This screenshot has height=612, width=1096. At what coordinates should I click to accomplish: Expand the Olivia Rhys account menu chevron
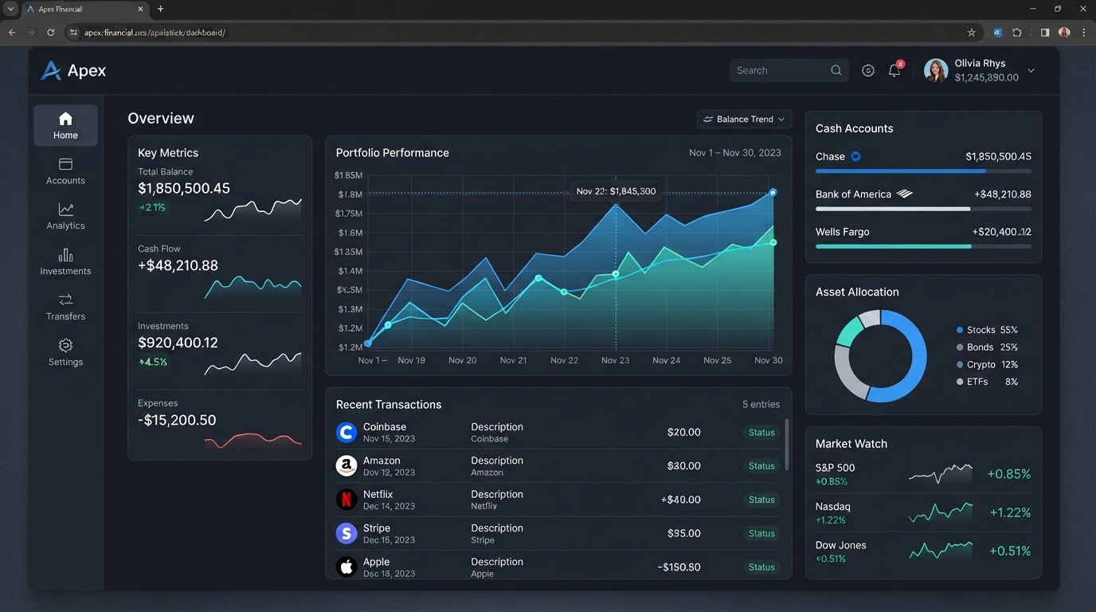(x=1031, y=70)
